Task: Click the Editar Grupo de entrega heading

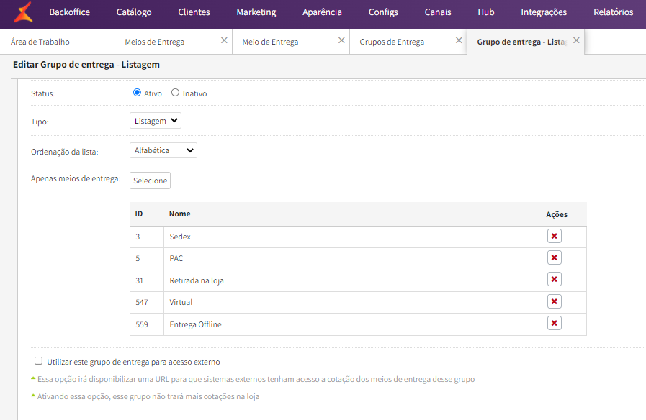Action: (x=86, y=65)
